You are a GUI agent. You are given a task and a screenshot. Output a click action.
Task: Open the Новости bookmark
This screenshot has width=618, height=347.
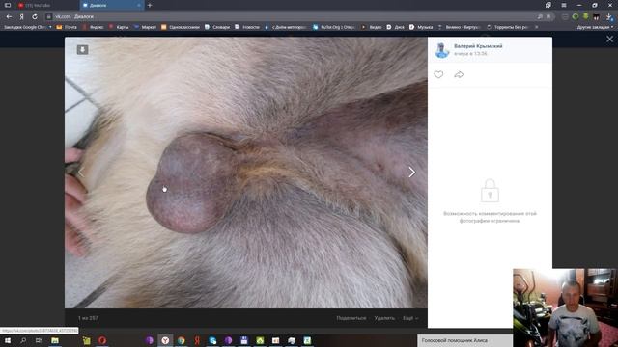point(247,27)
